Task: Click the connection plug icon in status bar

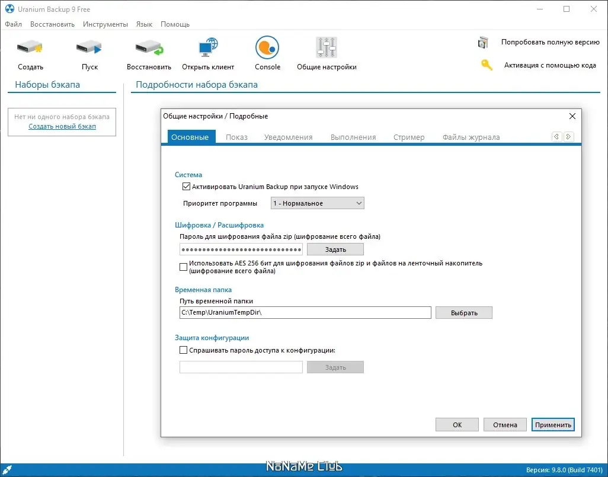Action: [7, 470]
